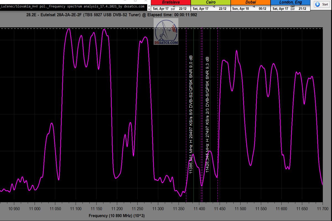The height and width of the screenshot is (221, 332).
Task: Click the 11426.345 MHz transponder label
Action: click(x=207, y=114)
